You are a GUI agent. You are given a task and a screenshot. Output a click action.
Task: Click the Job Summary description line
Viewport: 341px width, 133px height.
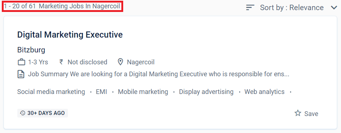pyautogui.click(x=159, y=74)
